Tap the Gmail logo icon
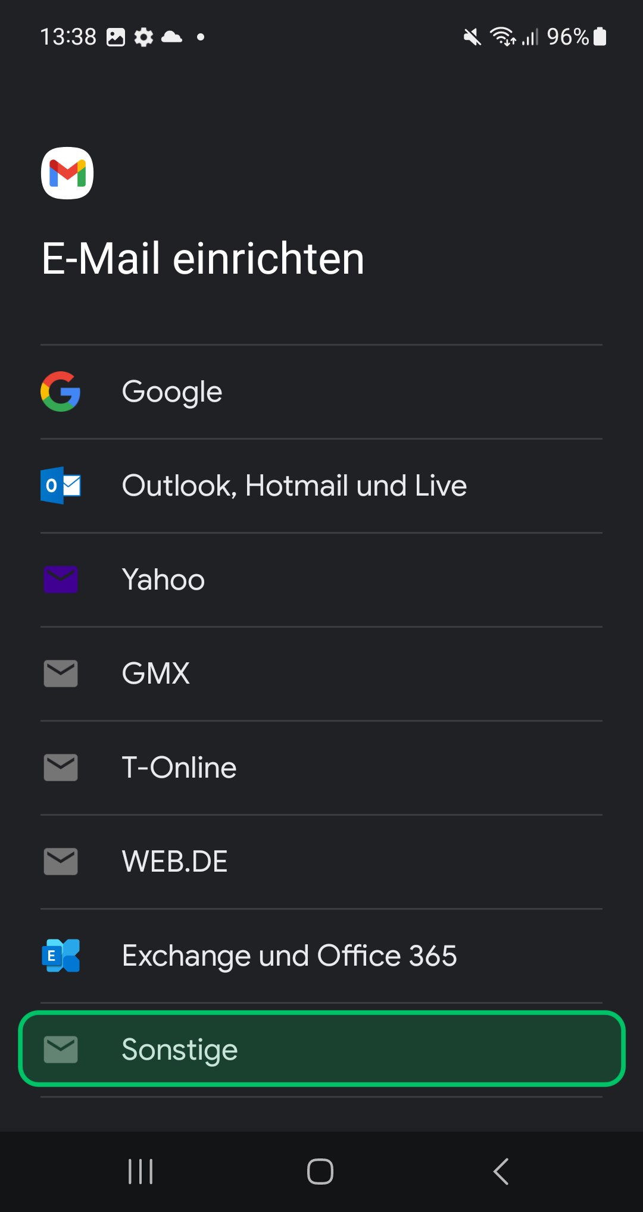The image size is (643, 1212). tap(67, 173)
